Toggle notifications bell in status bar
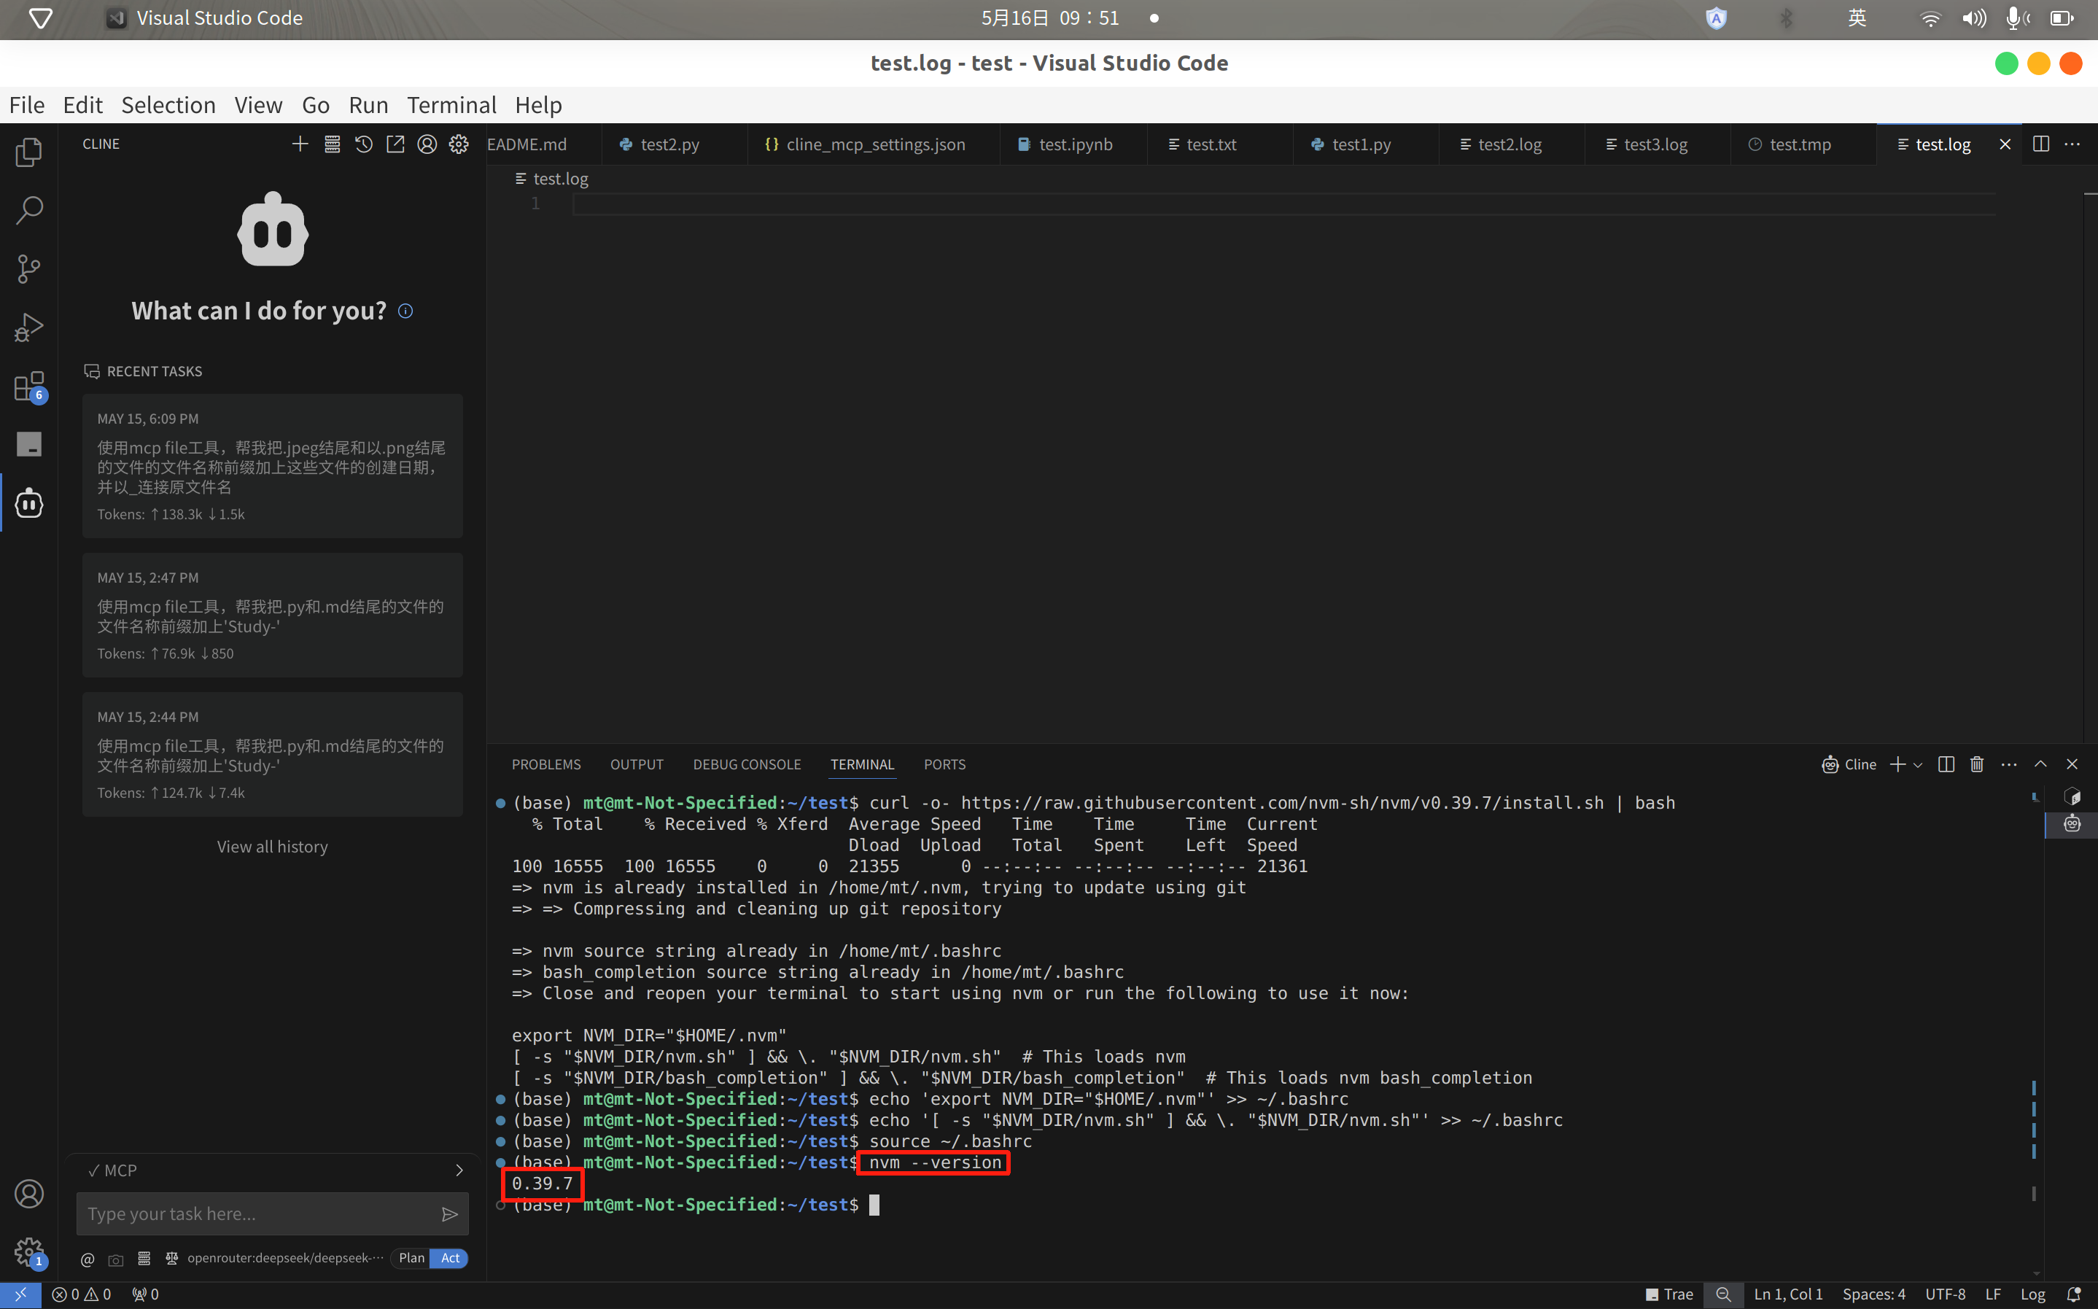This screenshot has width=2098, height=1309. (x=2074, y=1294)
